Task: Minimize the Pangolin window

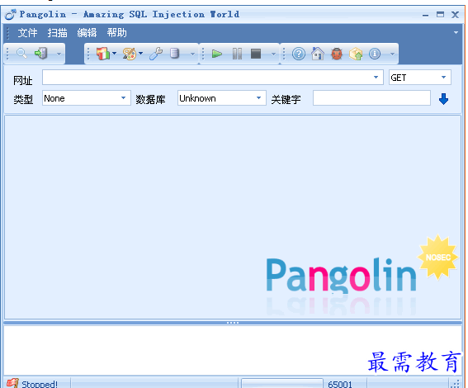Action: pos(426,15)
